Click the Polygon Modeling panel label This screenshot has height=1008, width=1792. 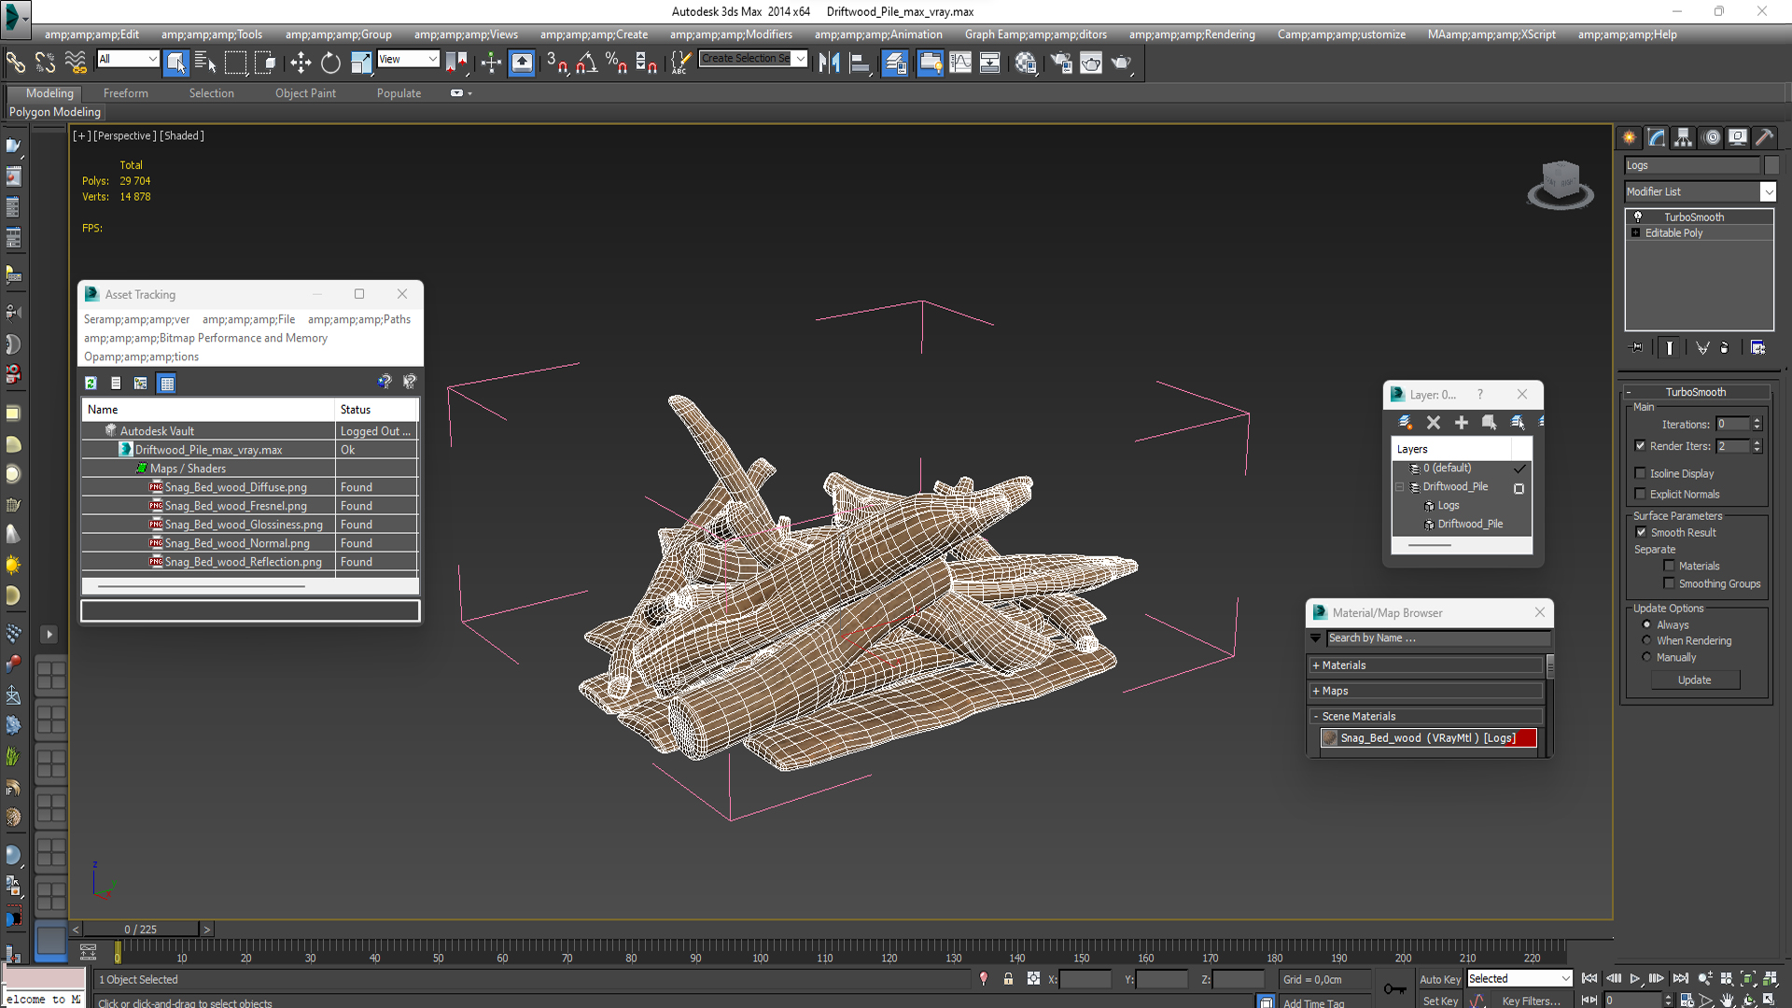pyautogui.click(x=55, y=112)
